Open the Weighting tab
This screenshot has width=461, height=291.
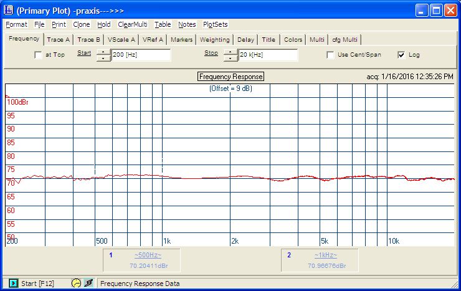click(215, 40)
